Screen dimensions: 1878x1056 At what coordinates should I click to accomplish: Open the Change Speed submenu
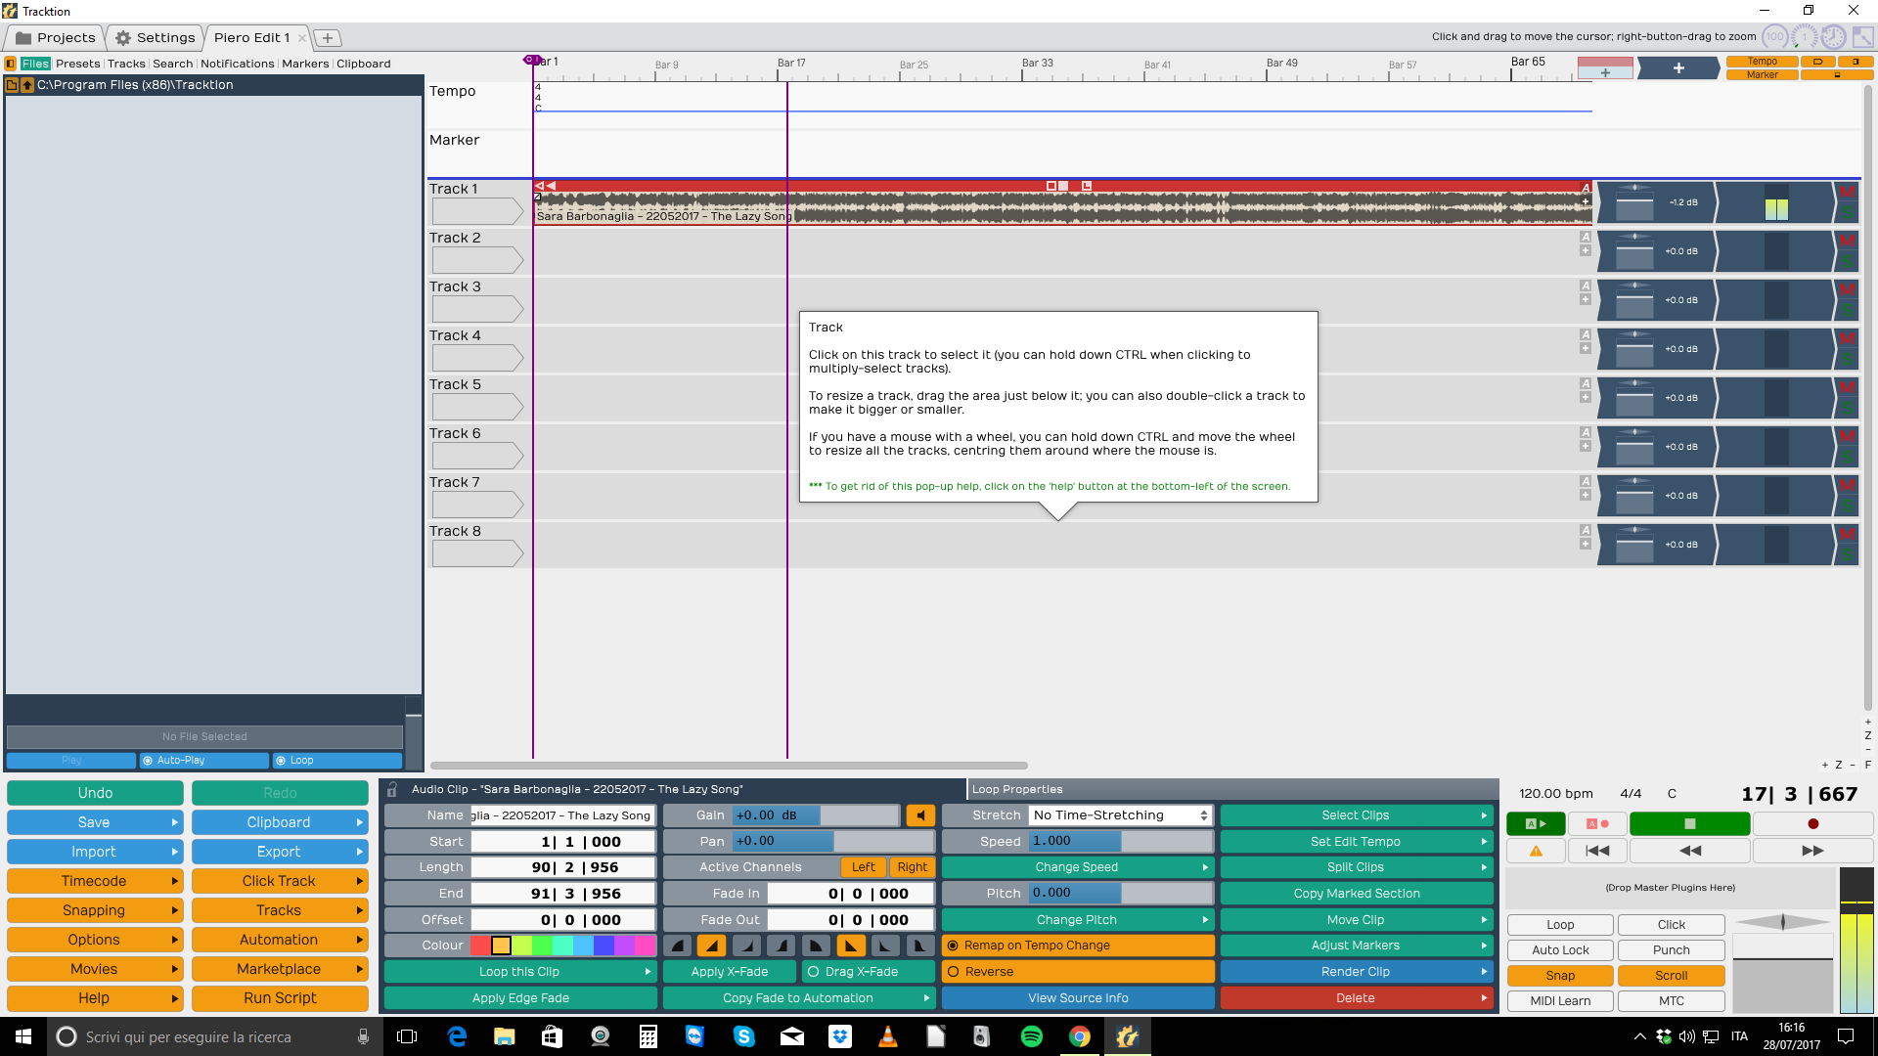click(1078, 867)
